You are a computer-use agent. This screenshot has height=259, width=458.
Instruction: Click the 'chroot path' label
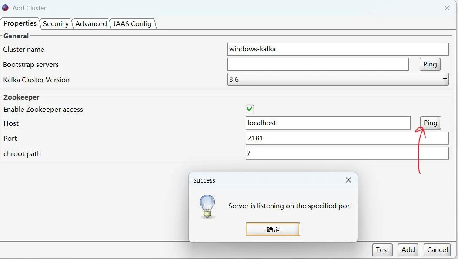pos(22,154)
